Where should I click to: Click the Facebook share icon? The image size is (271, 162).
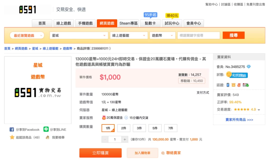coord(12,129)
